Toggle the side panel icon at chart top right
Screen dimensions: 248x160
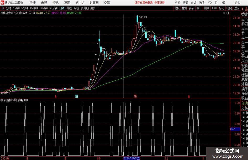coord(228,13)
